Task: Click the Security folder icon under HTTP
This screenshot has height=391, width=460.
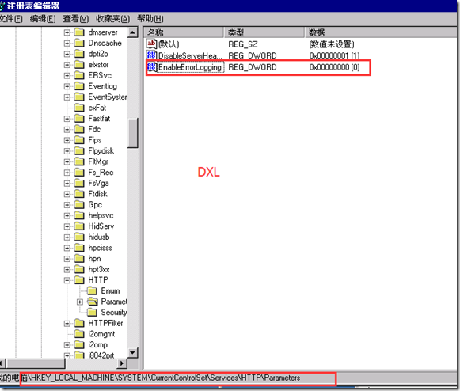Action: (92, 313)
